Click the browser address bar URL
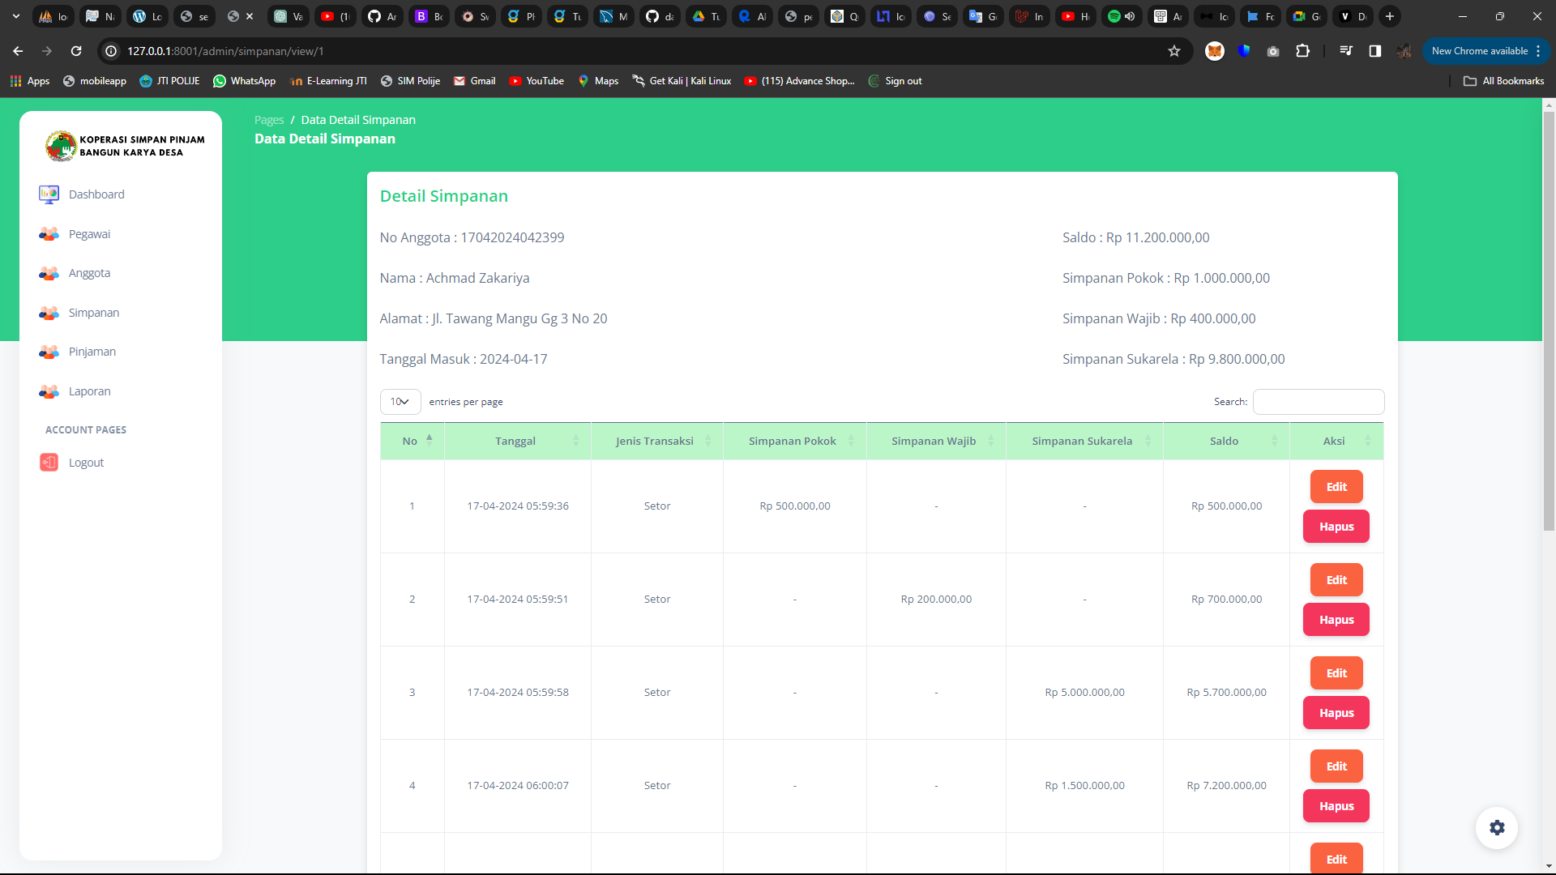Image resolution: width=1556 pixels, height=875 pixels. coord(225,51)
